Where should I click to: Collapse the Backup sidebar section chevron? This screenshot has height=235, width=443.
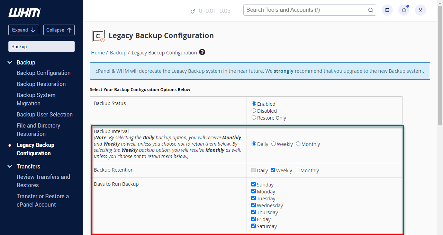(9, 62)
